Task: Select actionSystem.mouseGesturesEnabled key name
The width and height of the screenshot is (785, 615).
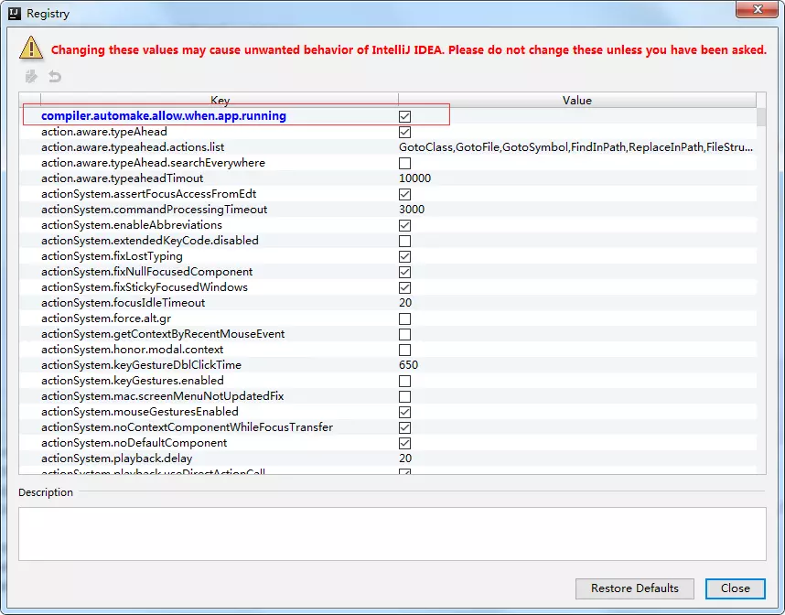Action: coord(140,412)
